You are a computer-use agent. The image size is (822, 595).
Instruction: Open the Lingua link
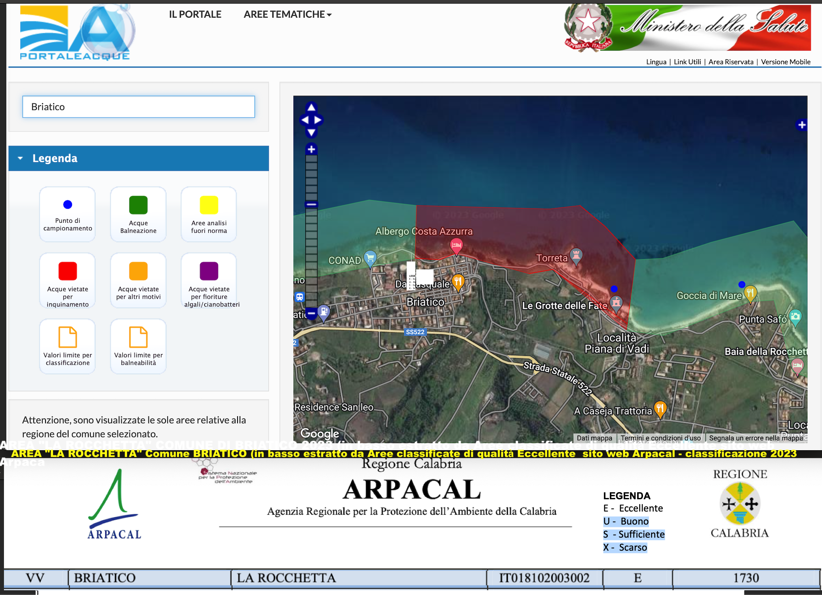[656, 62]
